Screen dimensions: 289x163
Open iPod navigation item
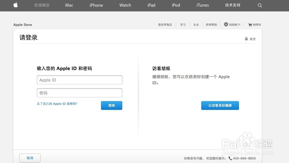coord(176,5)
